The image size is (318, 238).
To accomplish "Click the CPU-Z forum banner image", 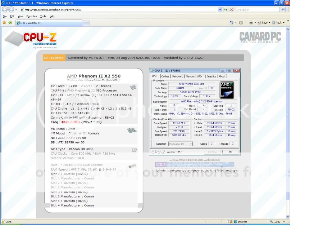I will pos(195,164).
